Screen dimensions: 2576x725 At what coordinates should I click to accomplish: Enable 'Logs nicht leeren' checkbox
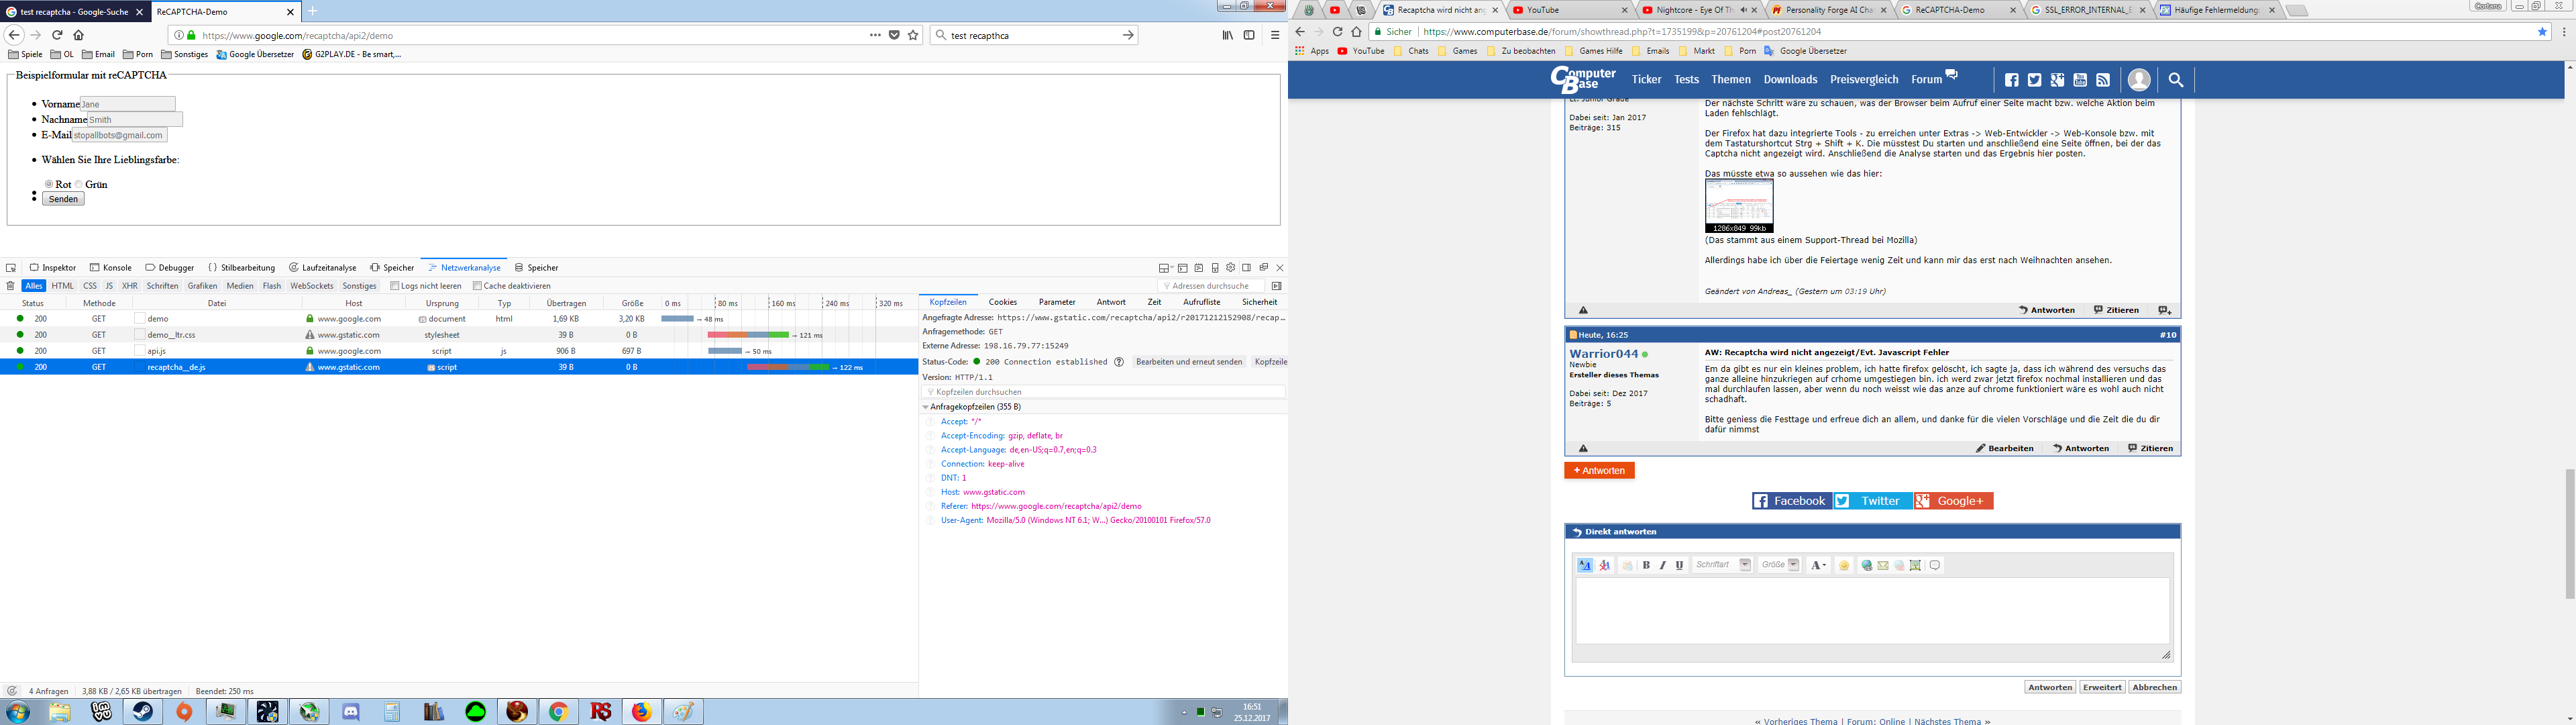395,287
